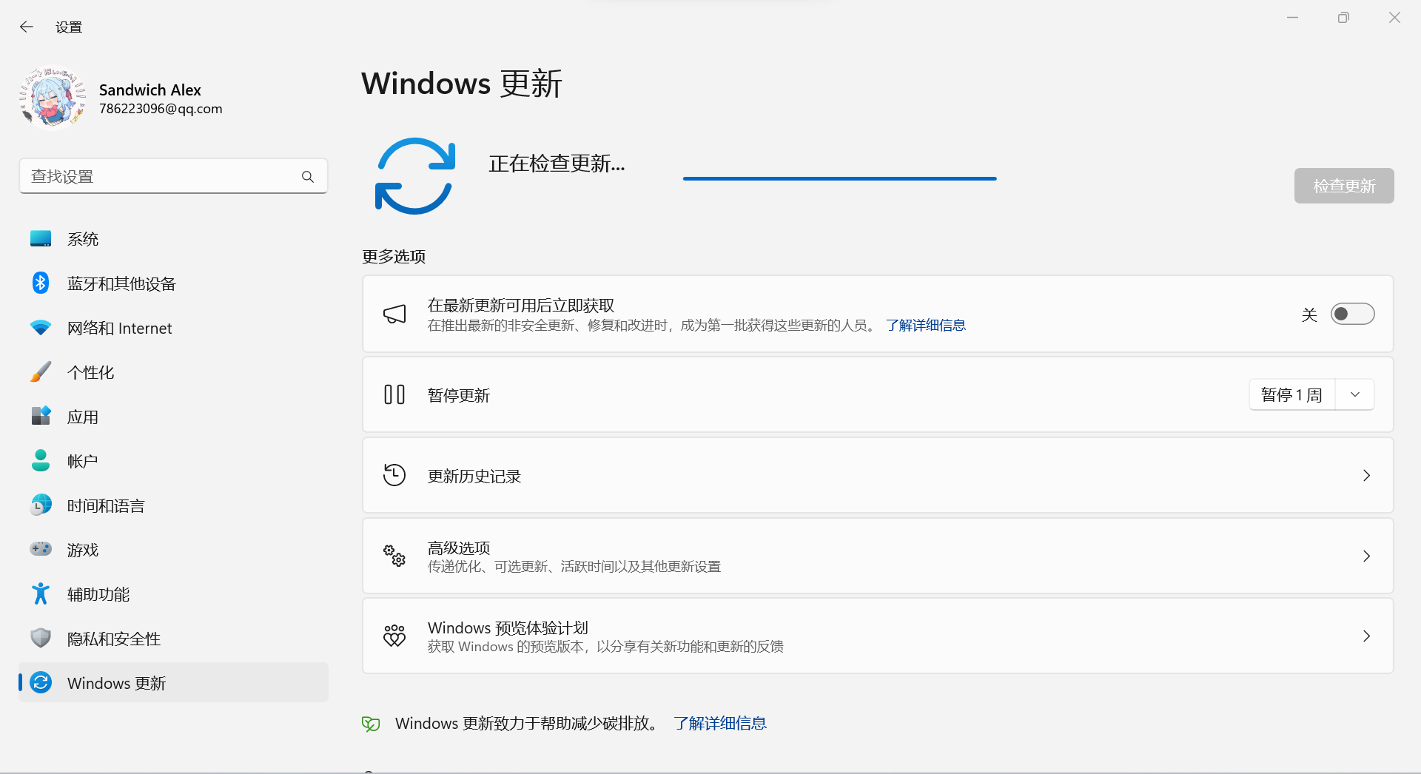Select Windows 更新 in the sidebar
Screen dimensions: 1421x774
click(x=116, y=683)
